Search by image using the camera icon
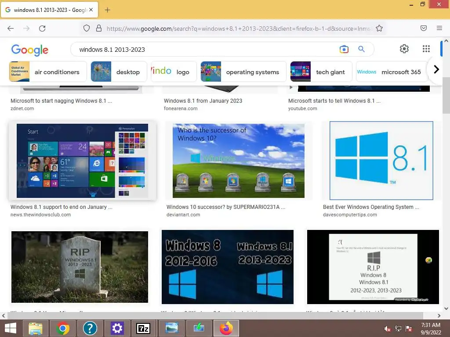The width and height of the screenshot is (450, 337). tap(344, 49)
